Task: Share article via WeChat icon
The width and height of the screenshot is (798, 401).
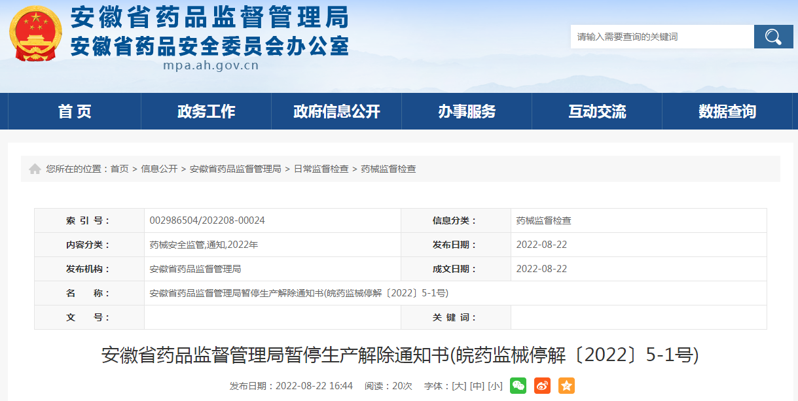Action: click(518, 386)
